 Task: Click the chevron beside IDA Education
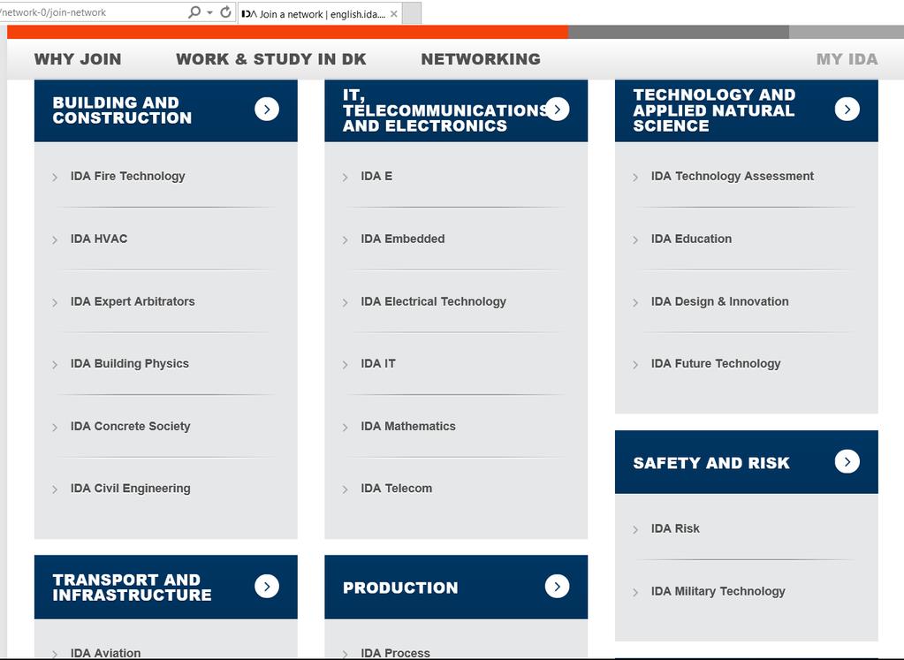click(x=635, y=240)
